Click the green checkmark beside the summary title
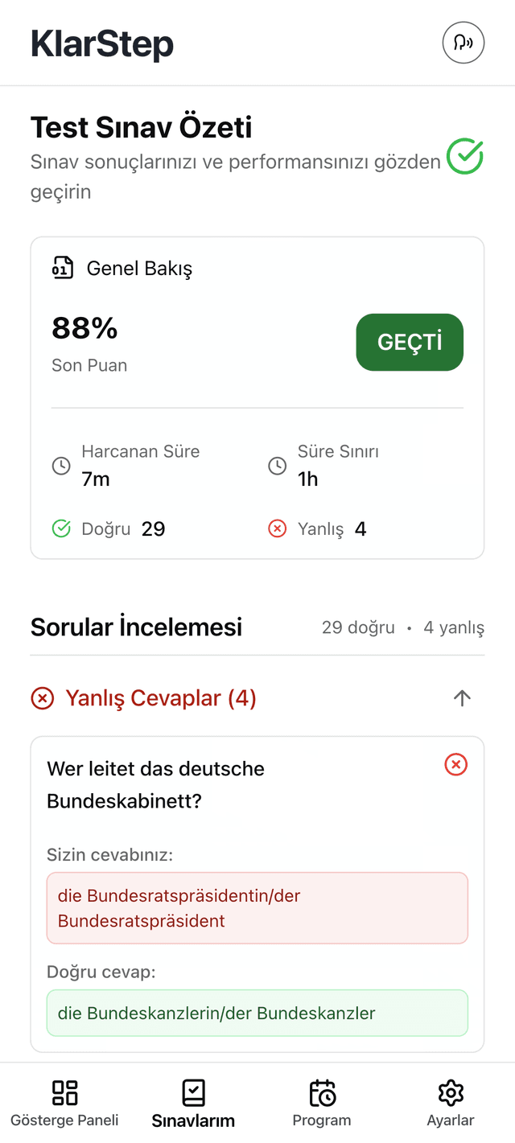 (465, 158)
